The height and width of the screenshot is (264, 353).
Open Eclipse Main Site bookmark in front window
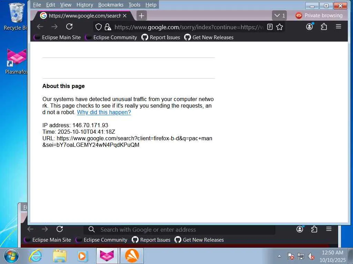[x=57, y=37]
